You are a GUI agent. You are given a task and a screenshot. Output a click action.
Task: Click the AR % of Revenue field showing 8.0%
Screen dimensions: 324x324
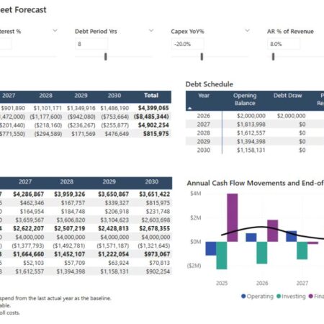[x=284, y=44]
